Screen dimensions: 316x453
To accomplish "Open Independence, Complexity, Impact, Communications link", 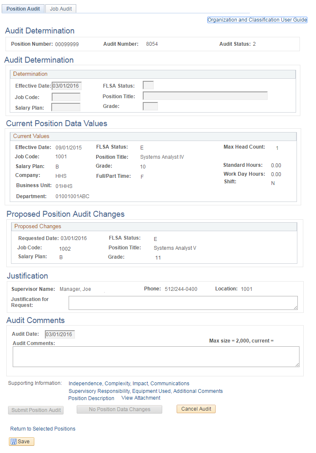I will point(129,384).
